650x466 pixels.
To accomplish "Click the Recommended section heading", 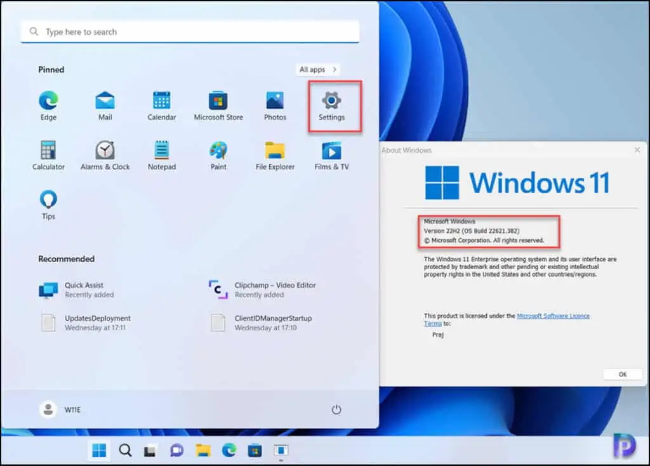I will (x=66, y=258).
